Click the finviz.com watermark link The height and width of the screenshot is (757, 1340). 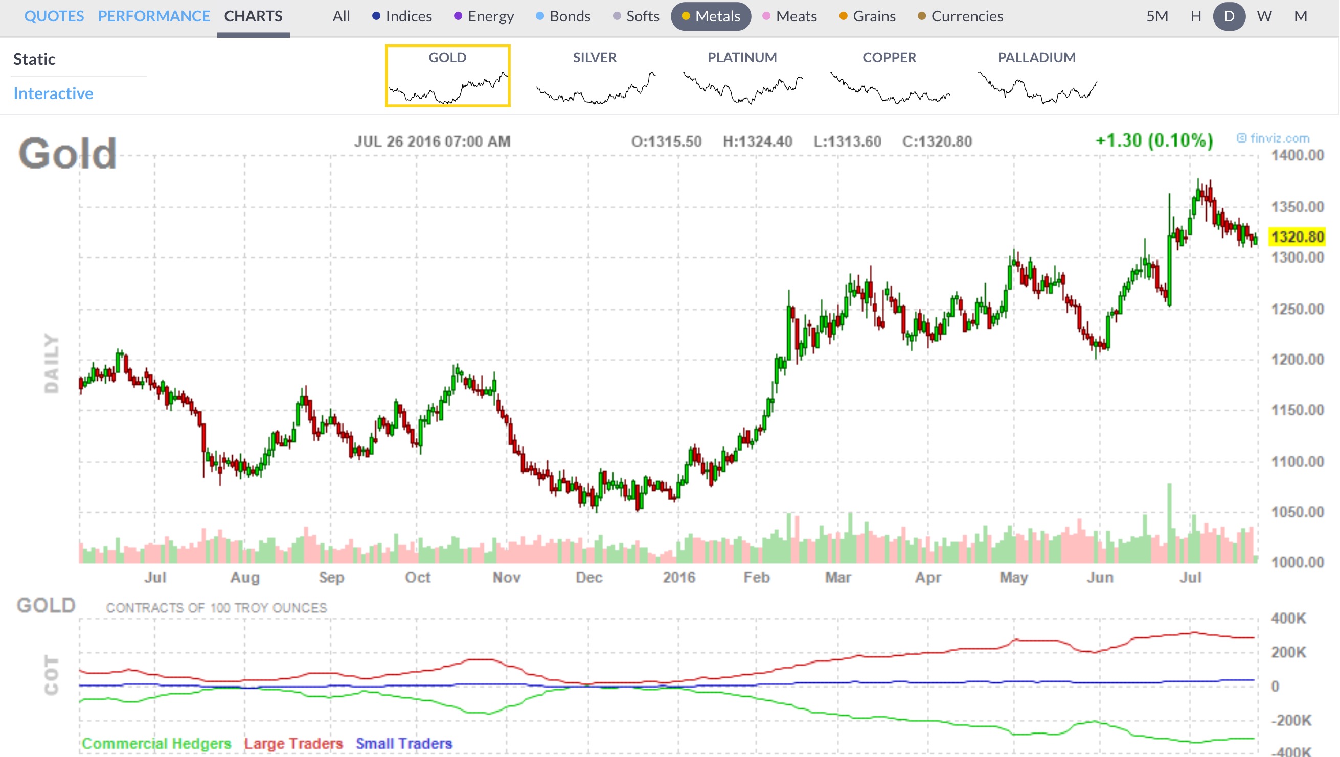[1274, 138]
